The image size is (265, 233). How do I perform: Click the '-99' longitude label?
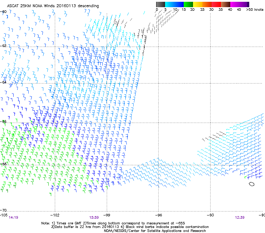[x=107, y=215]
